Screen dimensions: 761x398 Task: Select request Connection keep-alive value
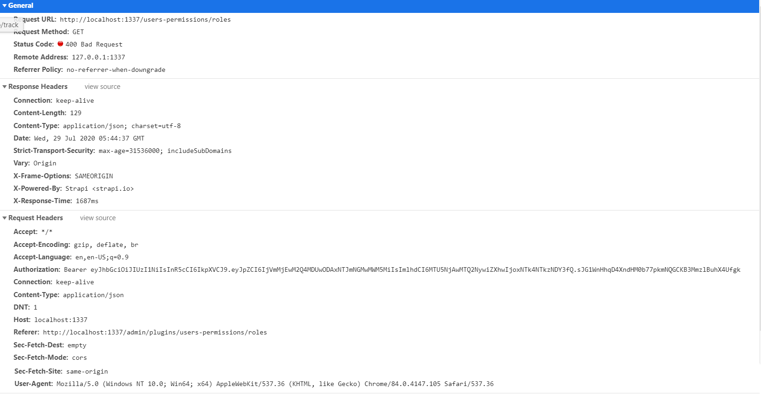pos(75,282)
